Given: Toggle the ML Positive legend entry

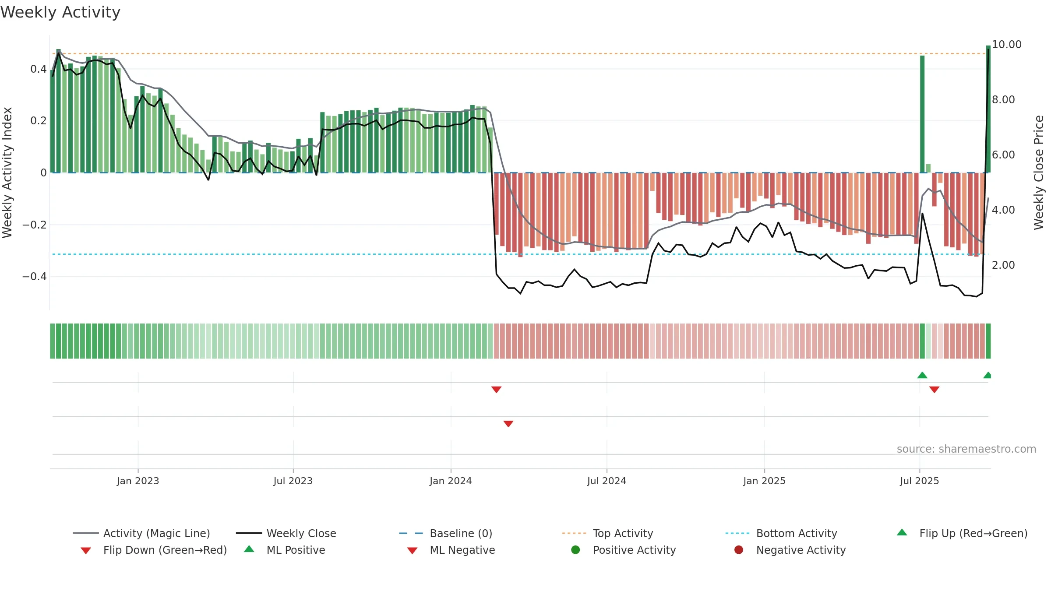Looking at the screenshot, I should pyautogui.click(x=285, y=550).
